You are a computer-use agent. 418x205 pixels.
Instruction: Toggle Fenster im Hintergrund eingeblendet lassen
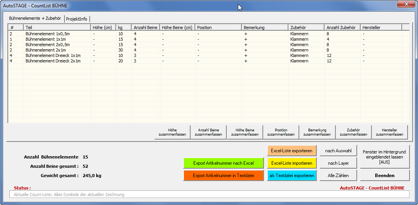tap(385, 157)
